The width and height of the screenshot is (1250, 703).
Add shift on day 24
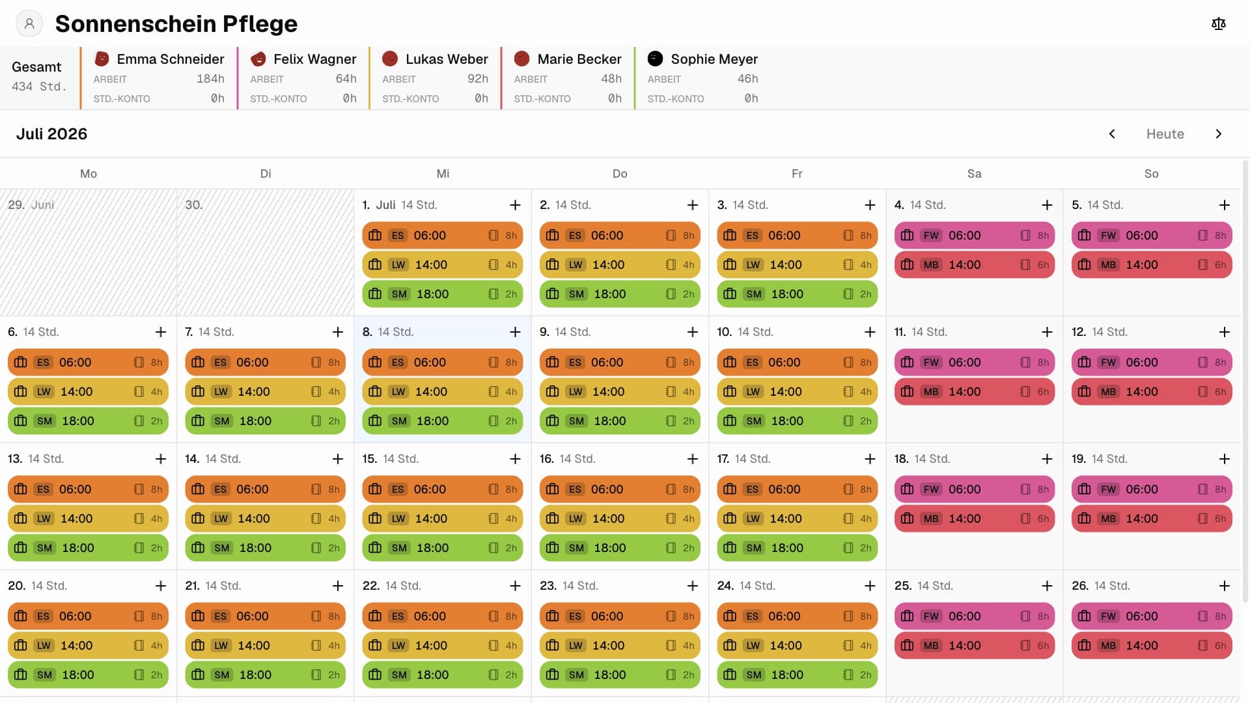pos(870,586)
